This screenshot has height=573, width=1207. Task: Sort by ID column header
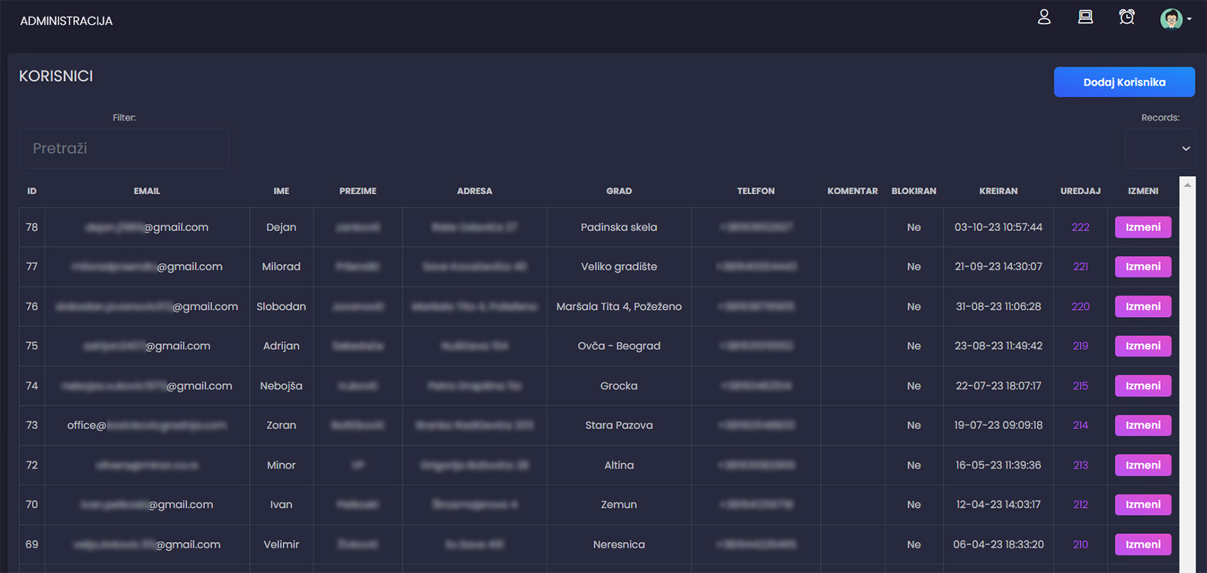coord(32,191)
